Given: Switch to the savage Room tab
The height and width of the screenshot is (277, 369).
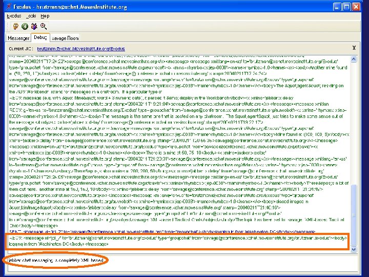Looking at the screenshot, I should click(x=65, y=38).
